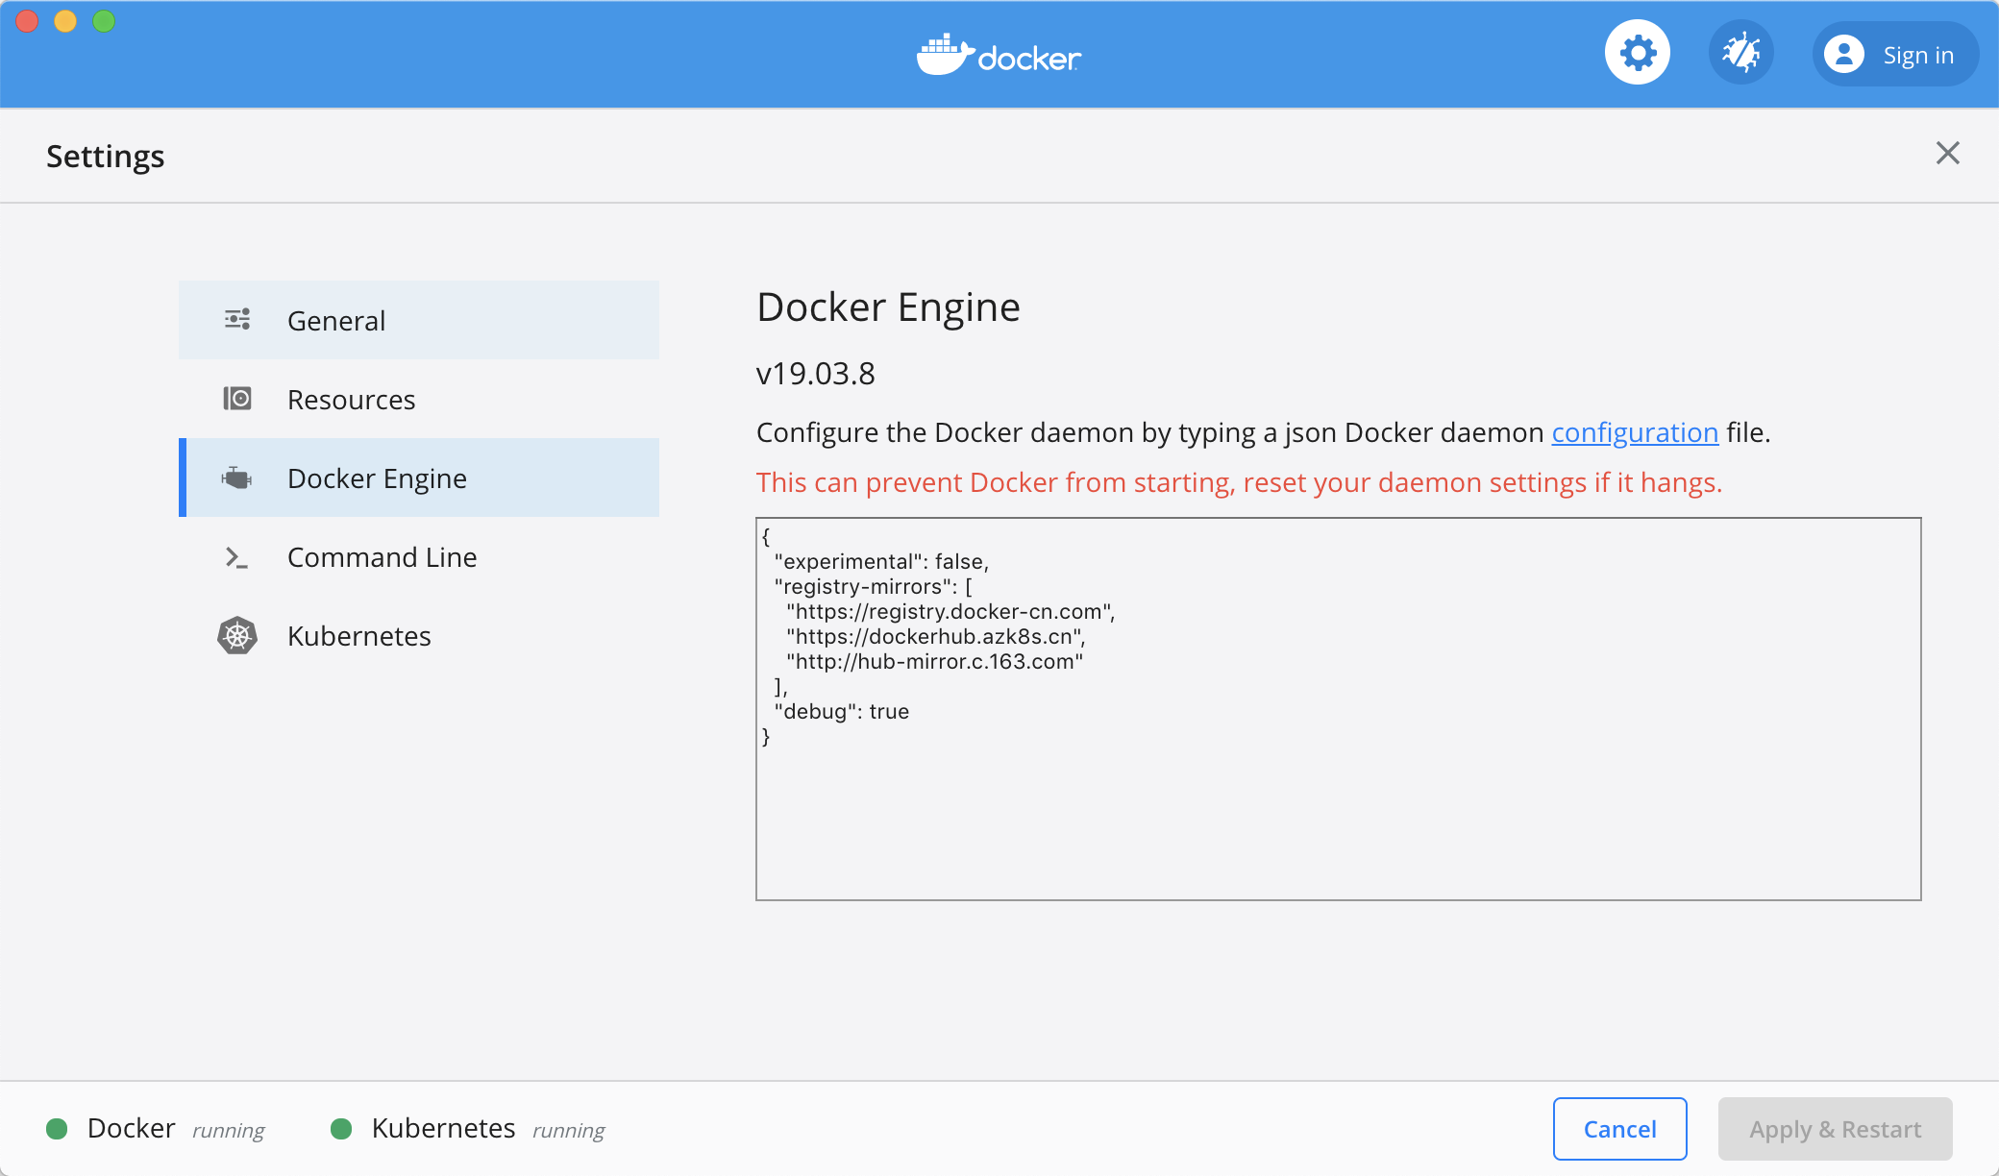This screenshot has height=1176, width=1999.
Task: Click the Resources disk icon
Action: pos(237,399)
